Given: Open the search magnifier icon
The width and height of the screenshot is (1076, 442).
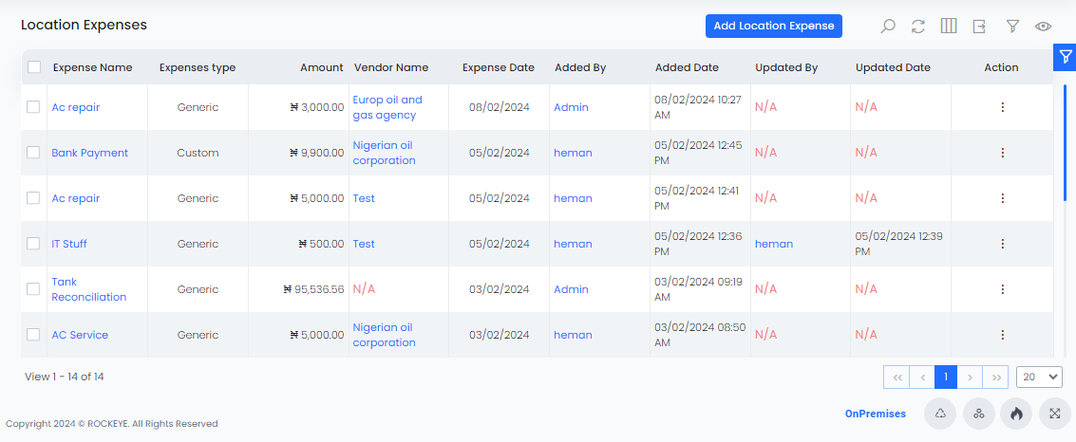Looking at the screenshot, I should [x=887, y=27].
